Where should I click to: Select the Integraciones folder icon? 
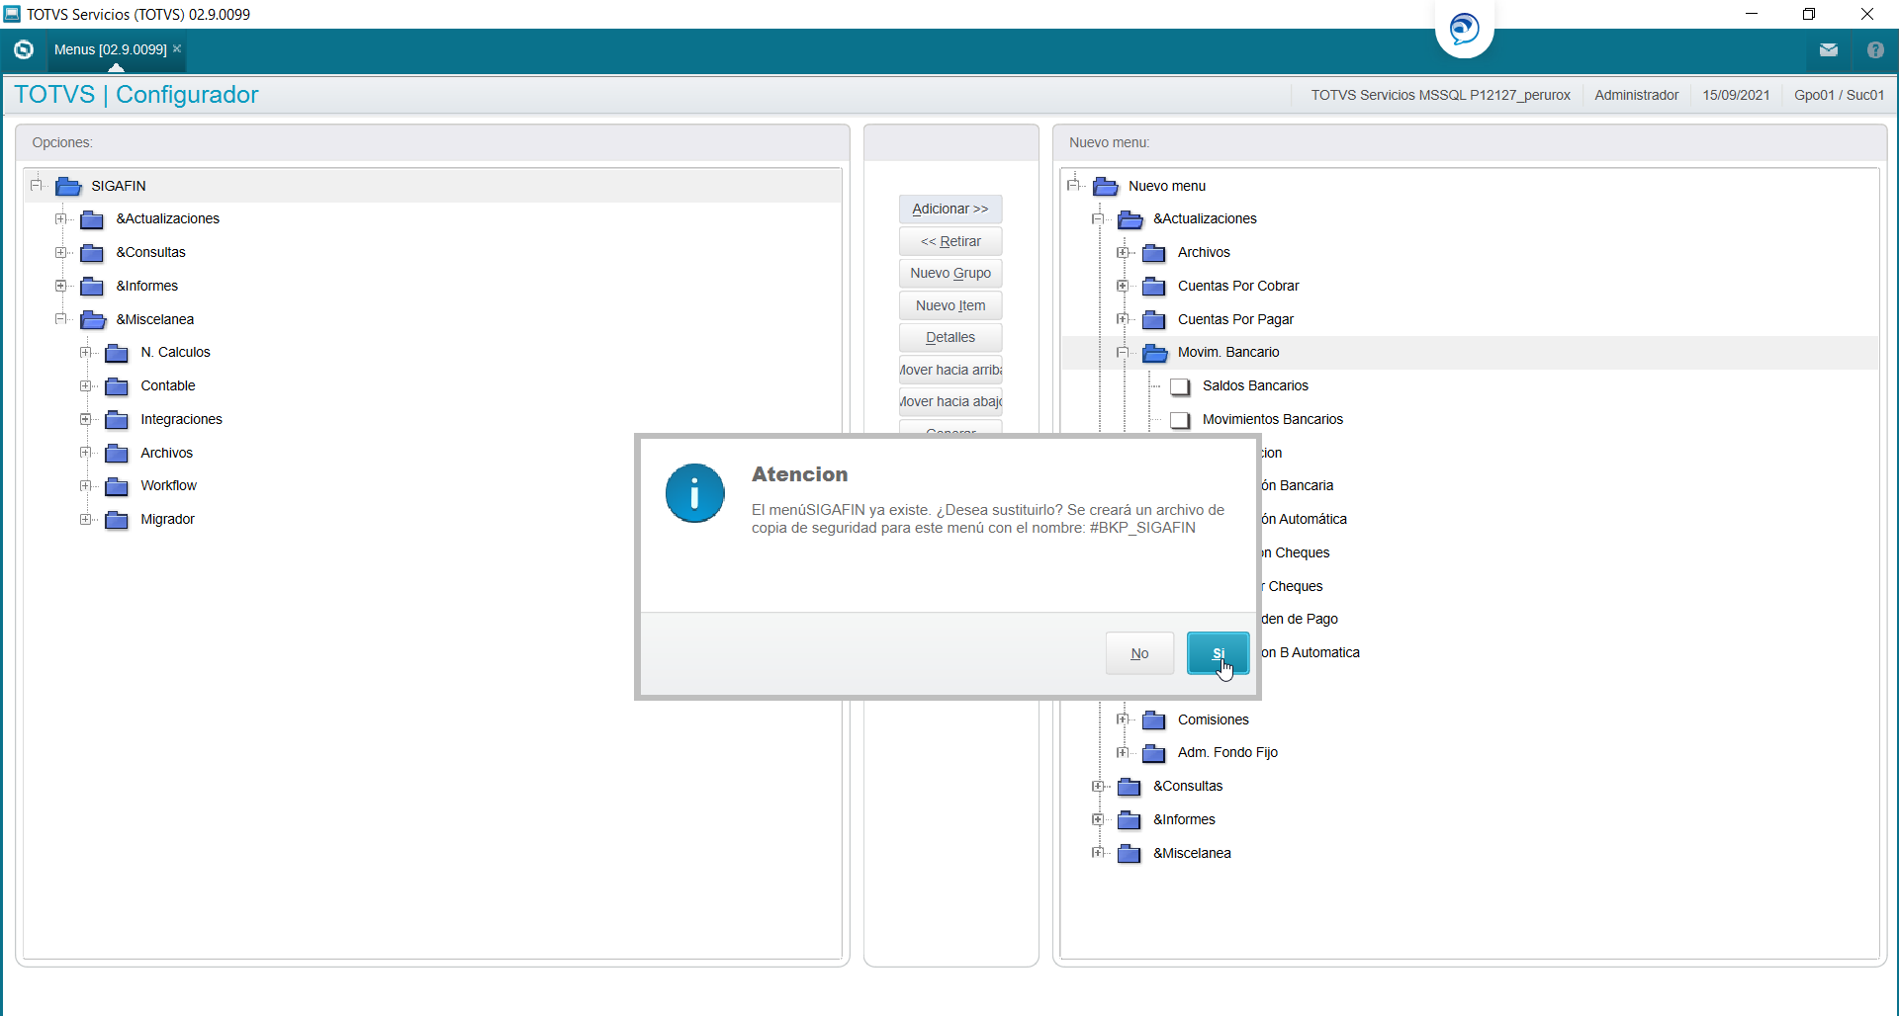117,420
